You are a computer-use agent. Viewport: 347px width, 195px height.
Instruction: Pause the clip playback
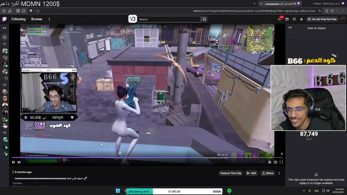[13, 162]
